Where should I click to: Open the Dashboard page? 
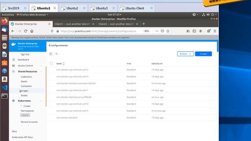[x=23, y=60]
